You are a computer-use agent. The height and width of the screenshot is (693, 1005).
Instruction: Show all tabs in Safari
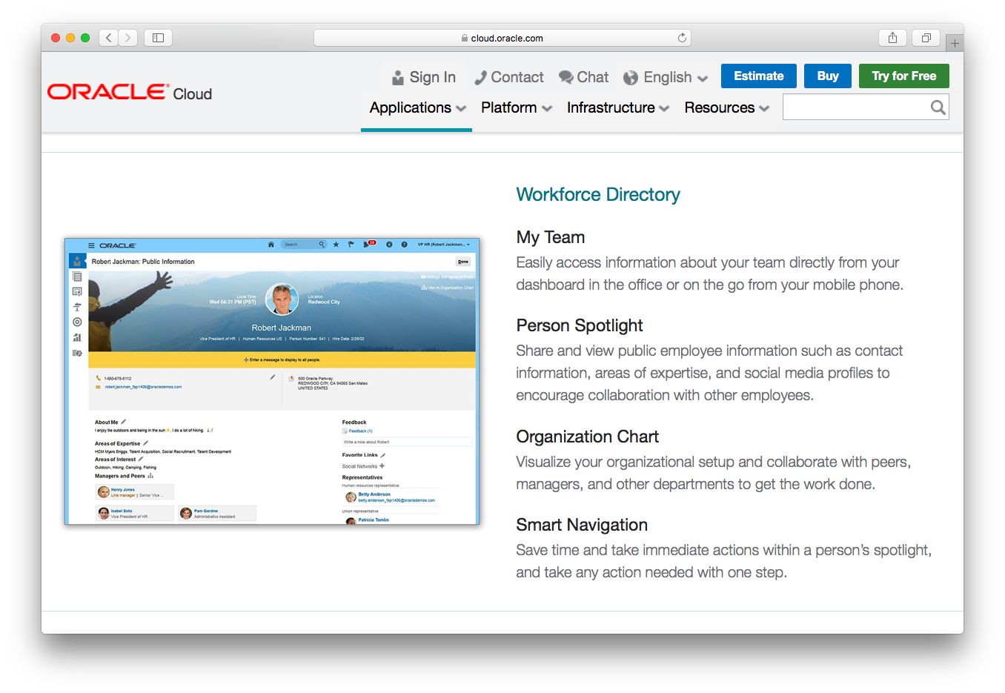926,38
